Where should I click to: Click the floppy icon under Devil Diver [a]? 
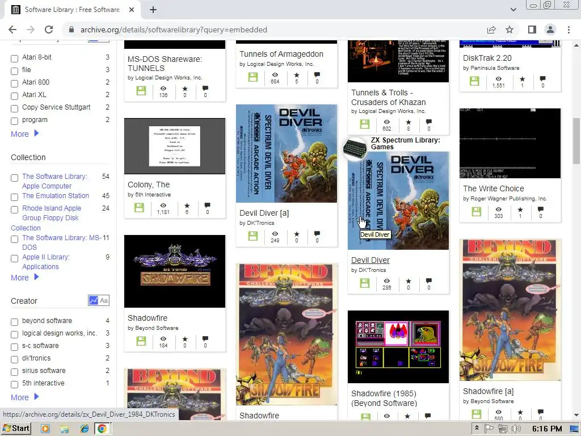click(253, 236)
